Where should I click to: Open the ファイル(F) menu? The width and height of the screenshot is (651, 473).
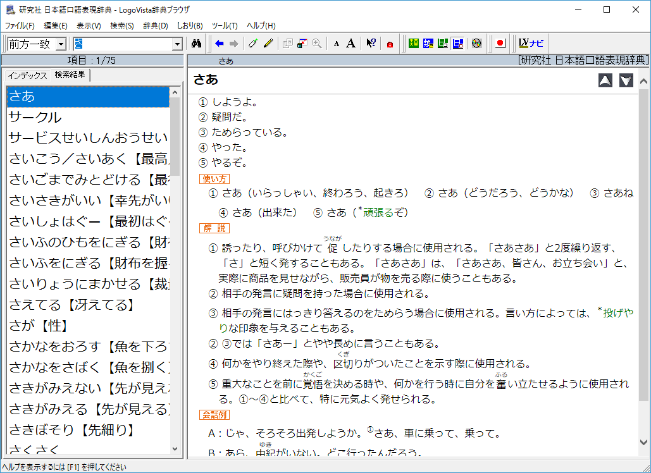click(20, 26)
